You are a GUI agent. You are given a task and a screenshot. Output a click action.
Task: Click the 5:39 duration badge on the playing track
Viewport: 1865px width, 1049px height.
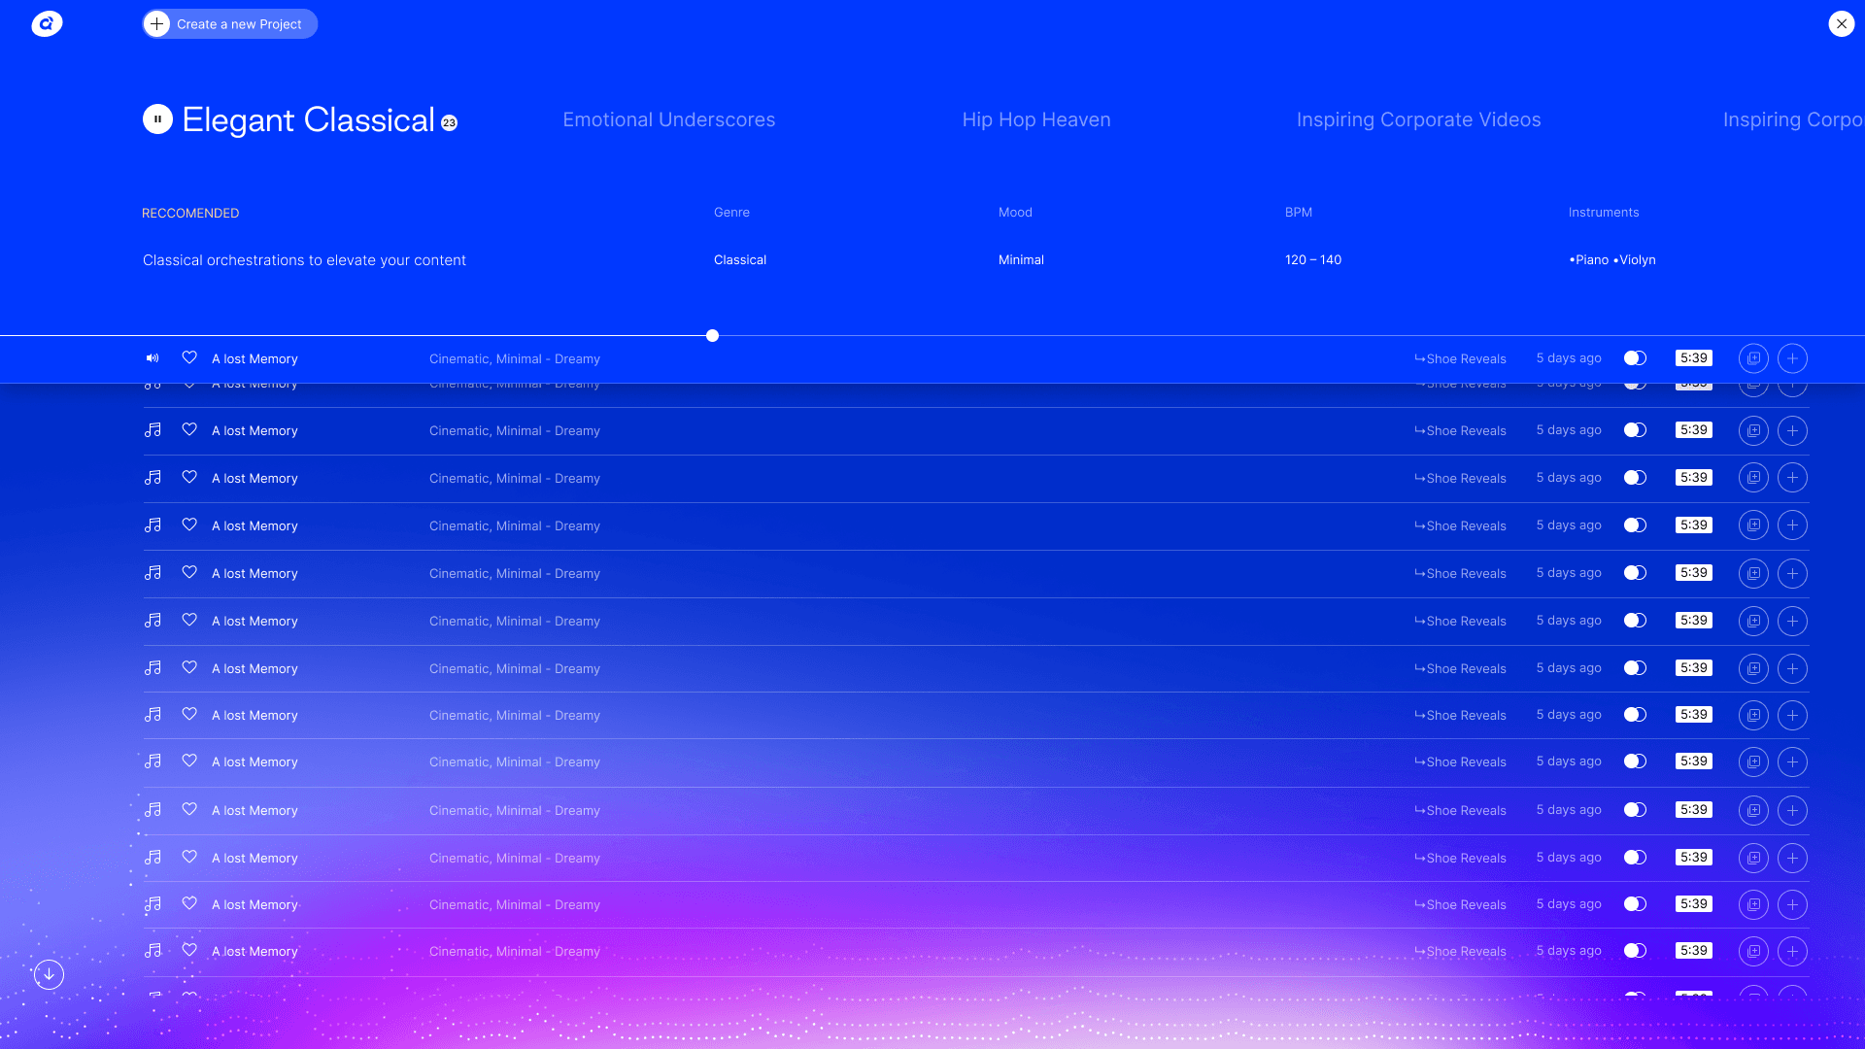[x=1693, y=358]
